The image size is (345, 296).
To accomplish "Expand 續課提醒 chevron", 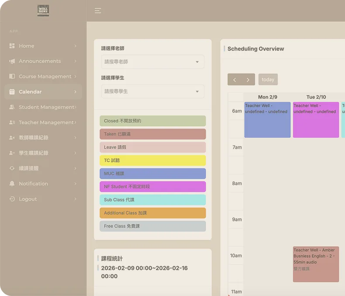I will click(x=75, y=168).
